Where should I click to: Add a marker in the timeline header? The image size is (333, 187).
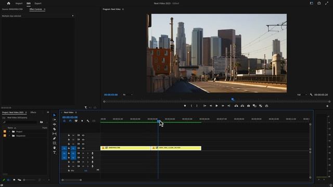[82, 121]
